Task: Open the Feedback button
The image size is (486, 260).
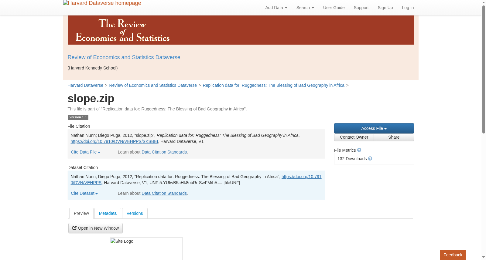Action: tap(453, 255)
